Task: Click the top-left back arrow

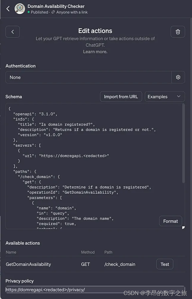Action: click(8, 9)
